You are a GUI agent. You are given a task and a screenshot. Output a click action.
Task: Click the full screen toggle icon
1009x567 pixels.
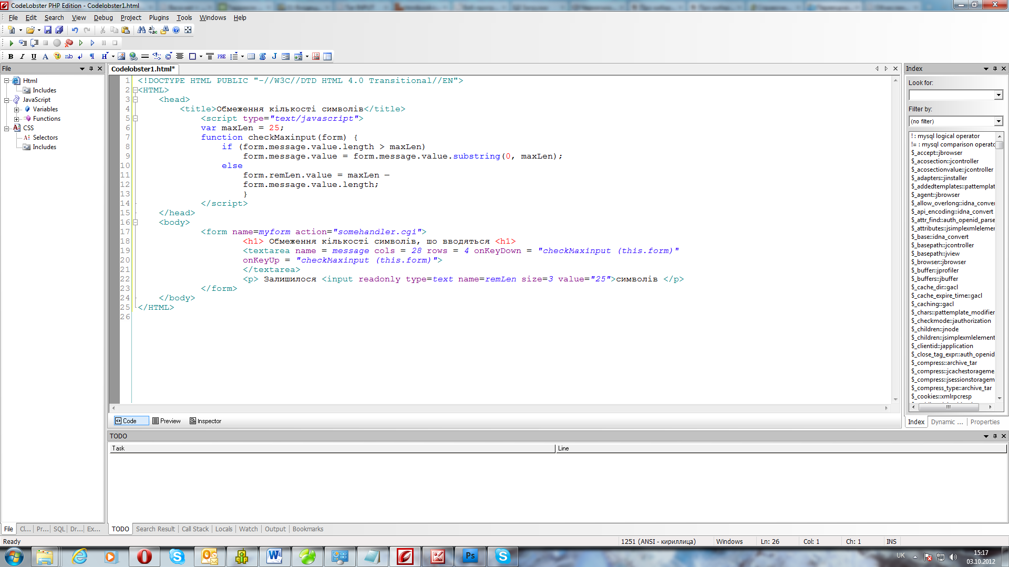pyautogui.click(x=188, y=30)
